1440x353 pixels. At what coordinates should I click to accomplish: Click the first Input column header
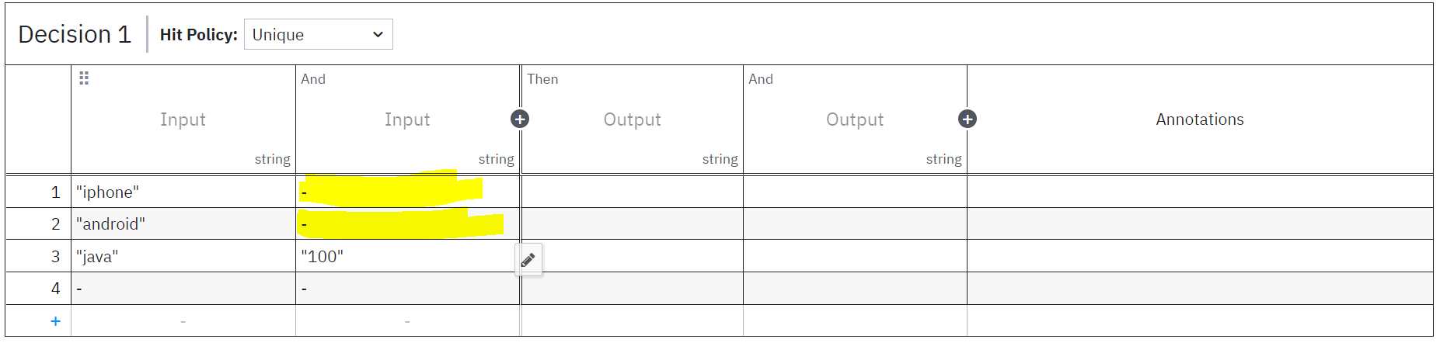(183, 119)
